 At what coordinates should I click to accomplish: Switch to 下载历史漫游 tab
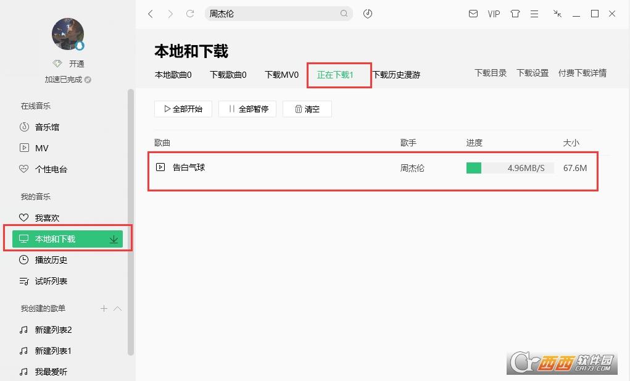[x=396, y=75]
